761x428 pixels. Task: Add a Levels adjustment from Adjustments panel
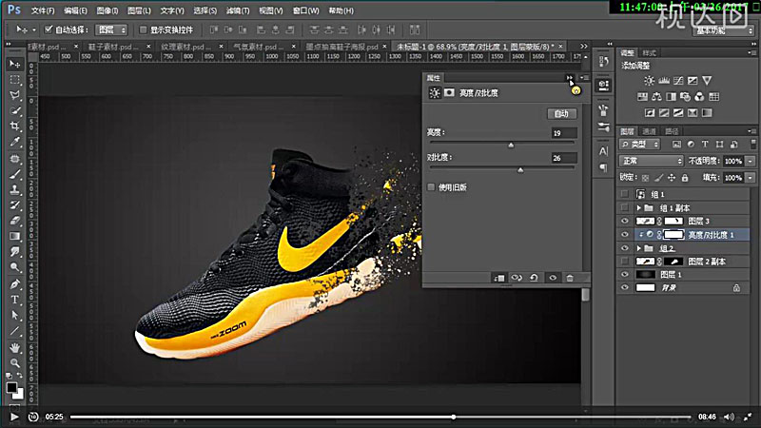pyautogui.click(x=663, y=81)
